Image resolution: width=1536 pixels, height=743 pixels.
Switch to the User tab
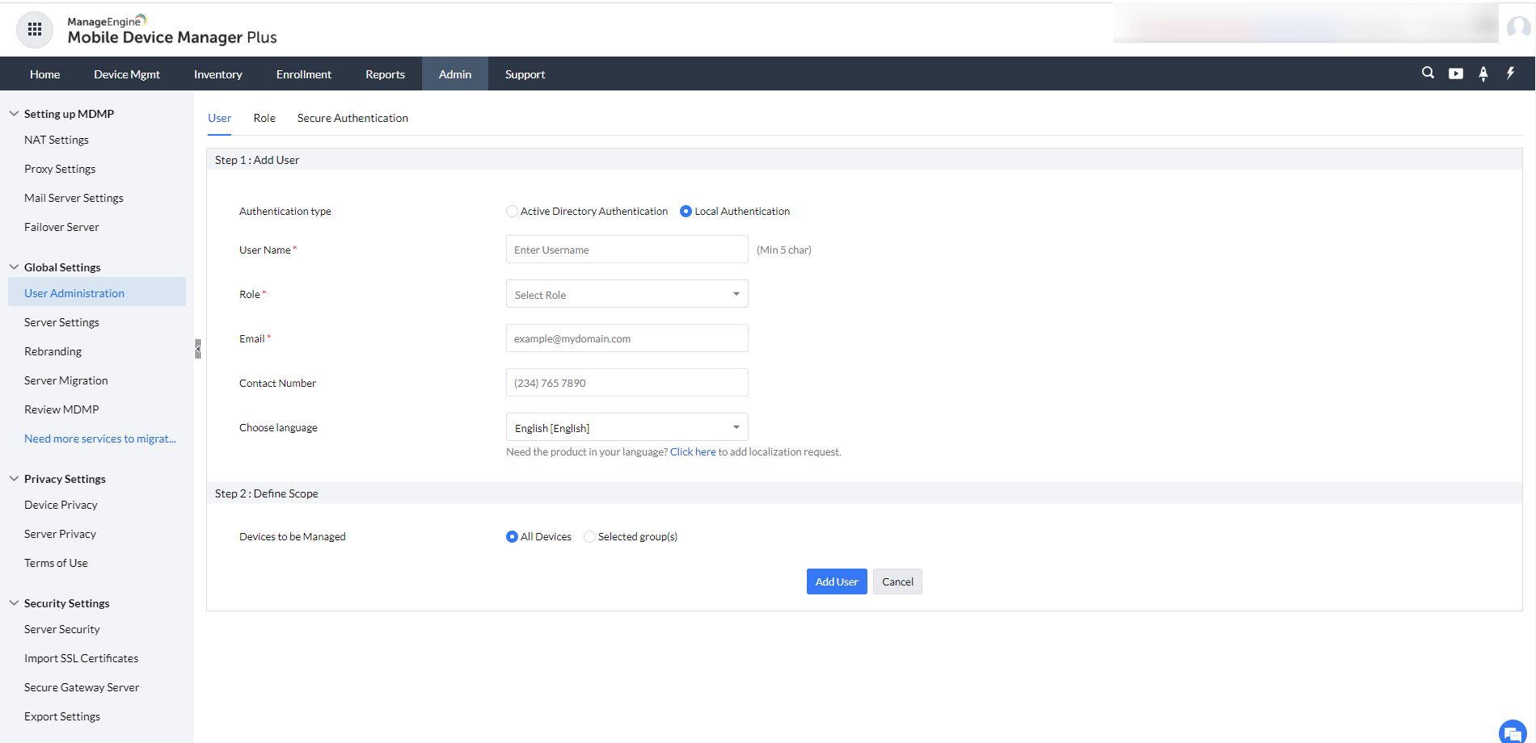219,118
